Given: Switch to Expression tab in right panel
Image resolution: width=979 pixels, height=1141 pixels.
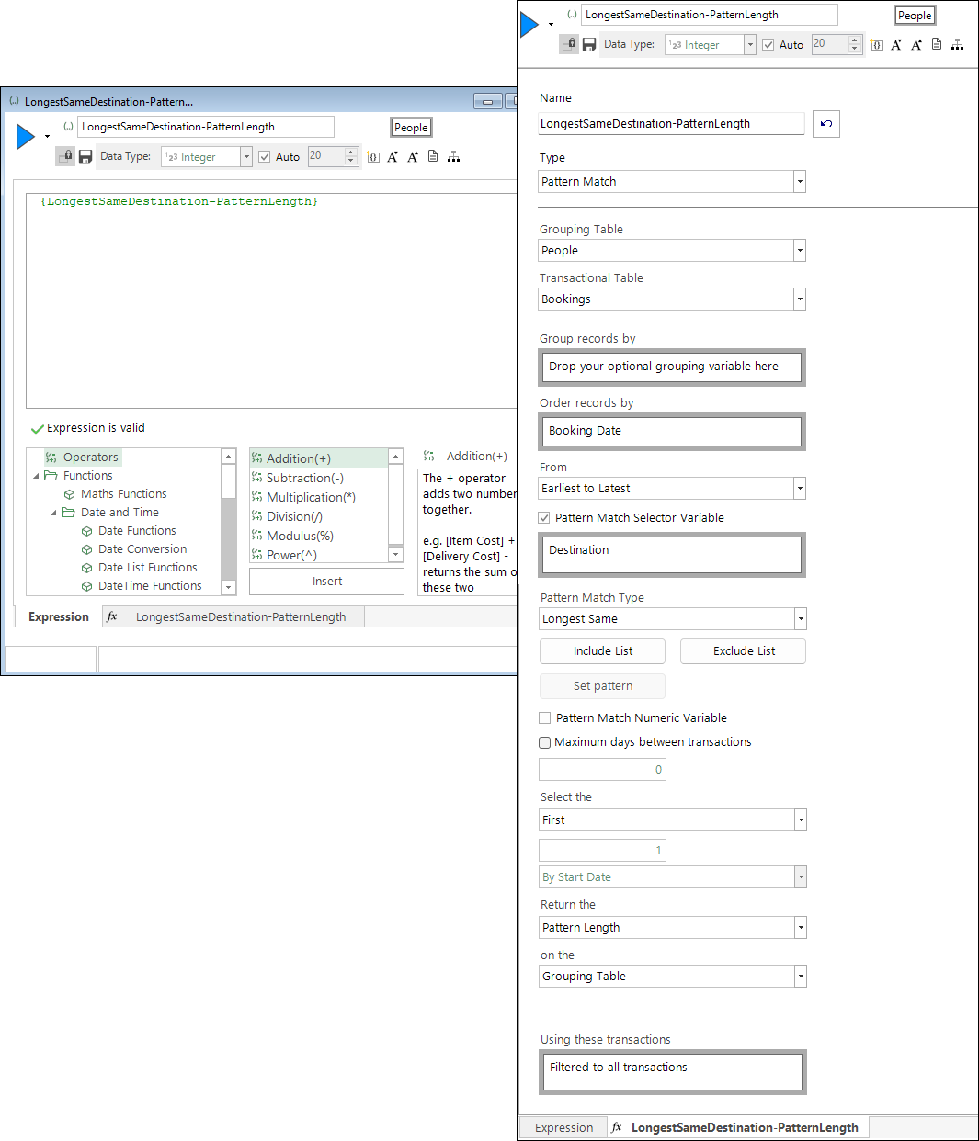Looking at the screenshot, I should [x=564, y=1128].
